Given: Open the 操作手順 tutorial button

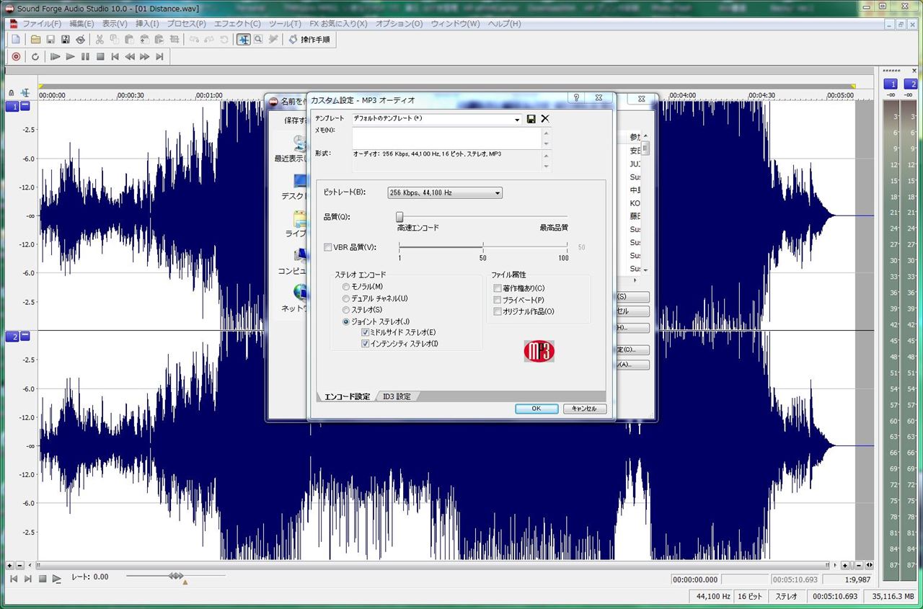Looking at the screenshot, I should click(309, 40).
